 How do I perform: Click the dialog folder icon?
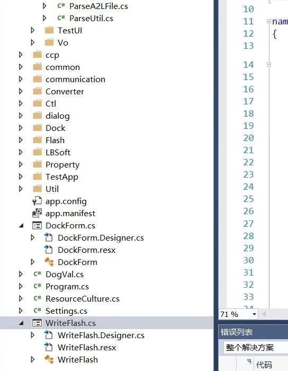pos(38,116)
